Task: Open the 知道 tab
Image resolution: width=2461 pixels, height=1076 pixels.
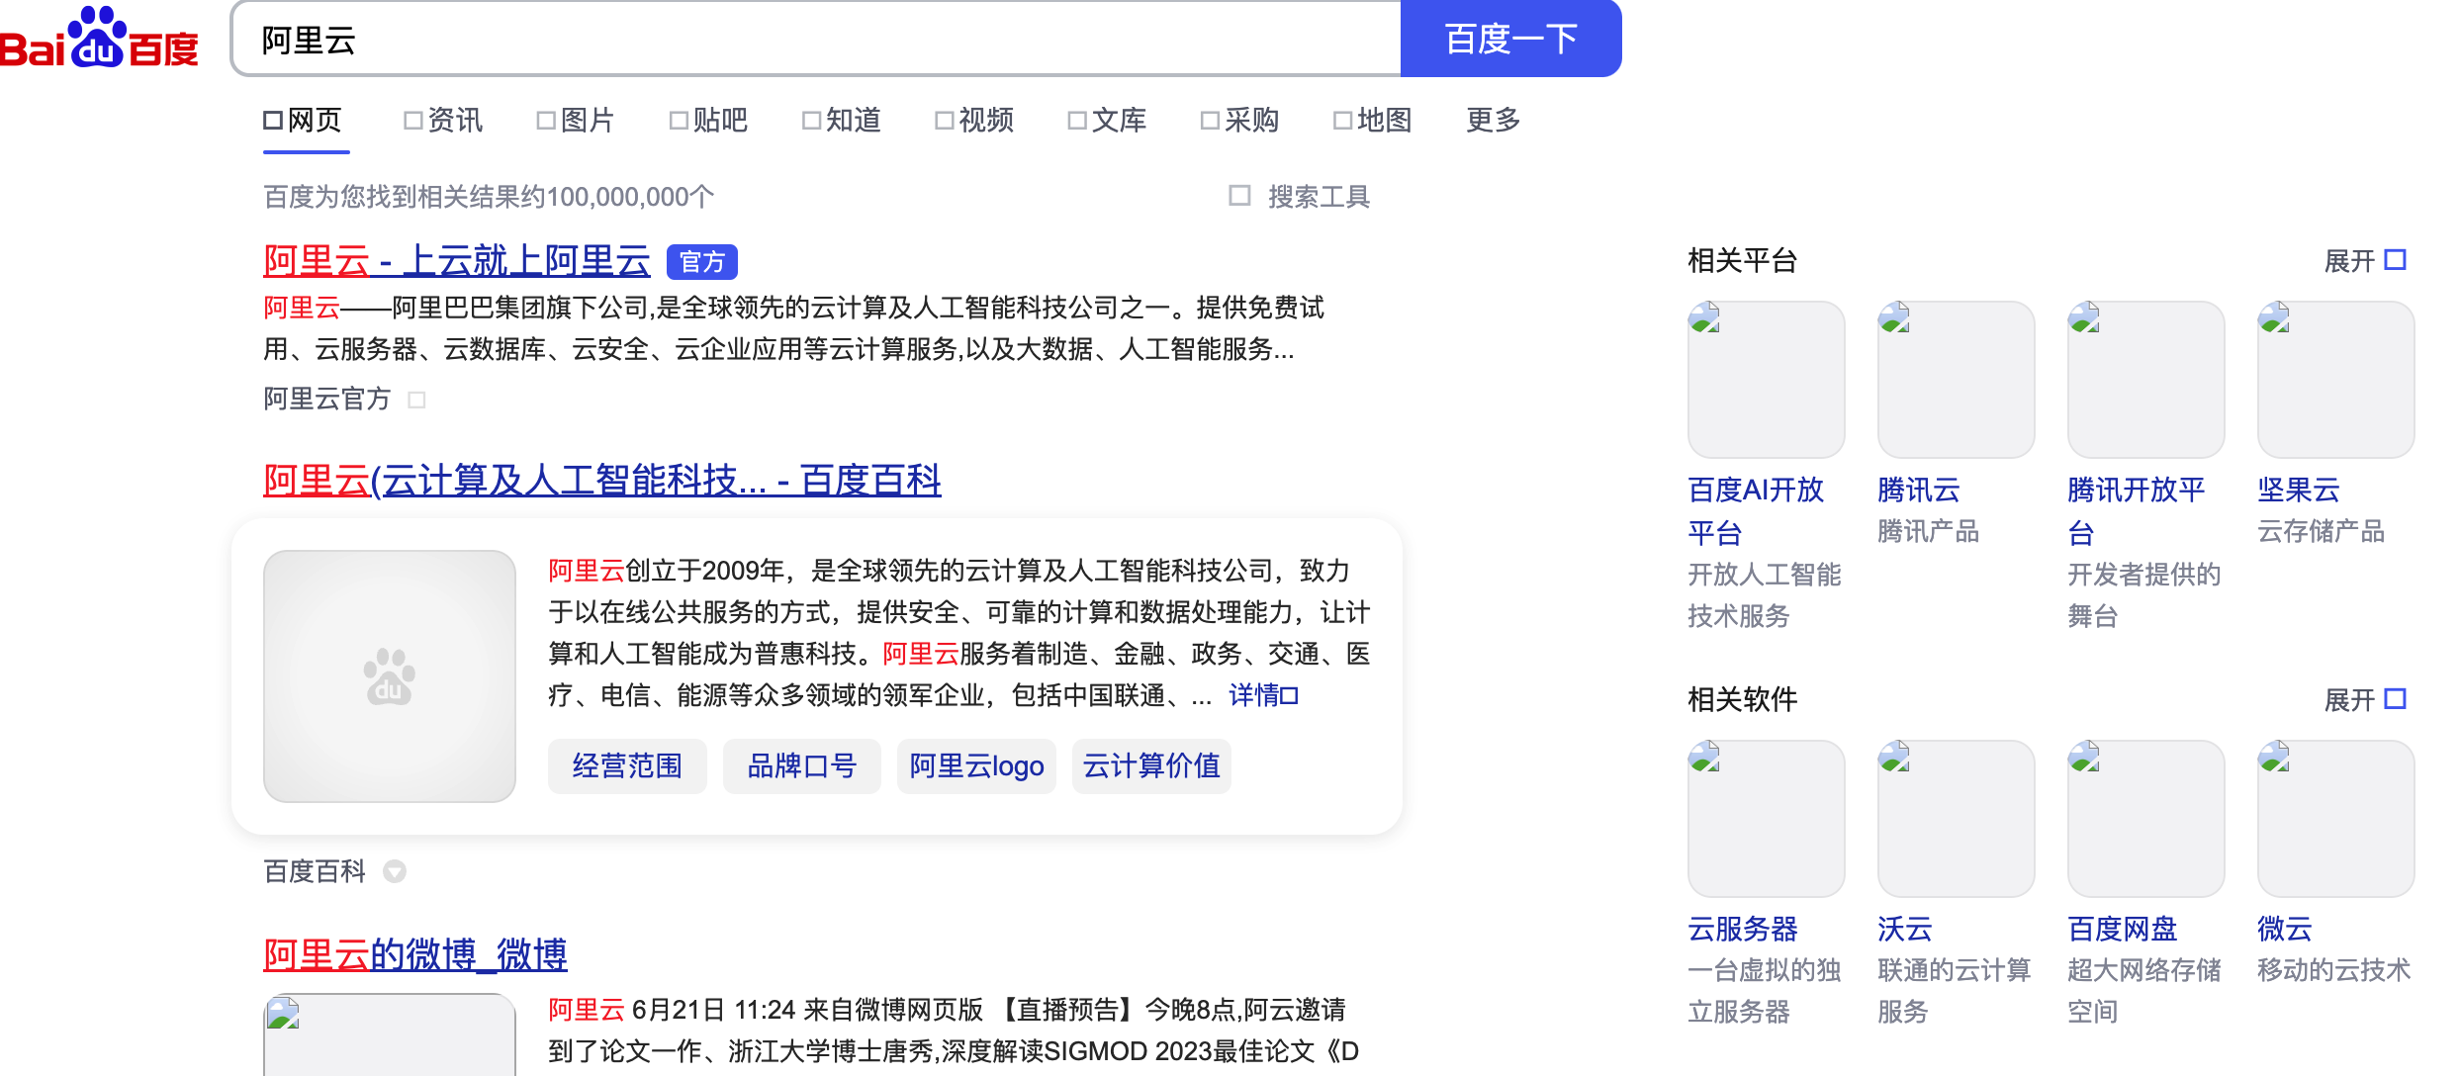Action: point(843,121)
